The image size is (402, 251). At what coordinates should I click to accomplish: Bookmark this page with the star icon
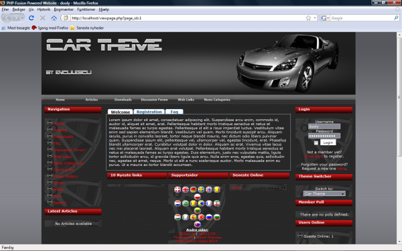(308, 18)
